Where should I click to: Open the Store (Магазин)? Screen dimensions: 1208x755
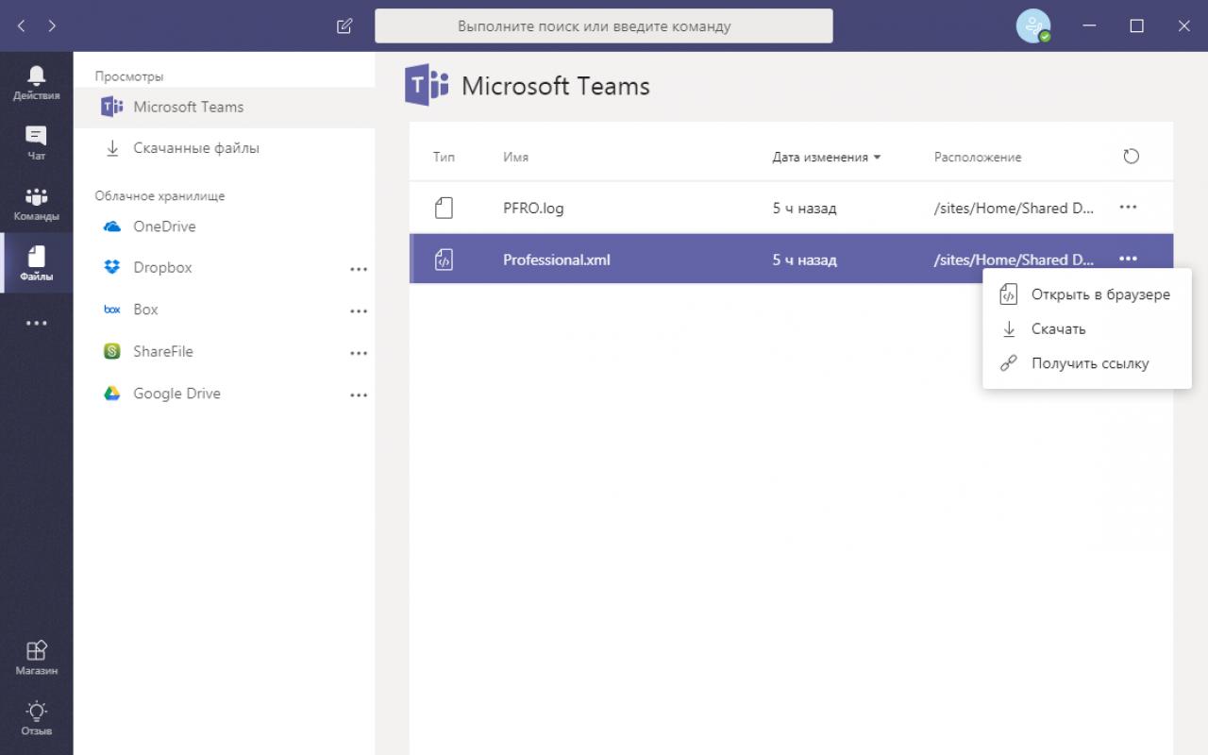[x=37, y=658]
